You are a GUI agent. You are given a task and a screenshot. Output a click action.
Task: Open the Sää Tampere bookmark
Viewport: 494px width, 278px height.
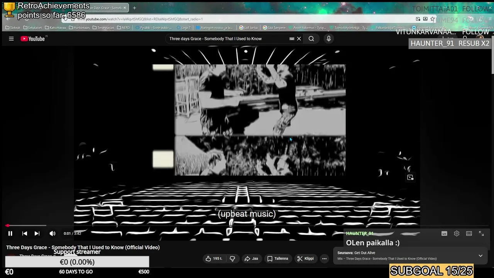[x=274, y=28]
